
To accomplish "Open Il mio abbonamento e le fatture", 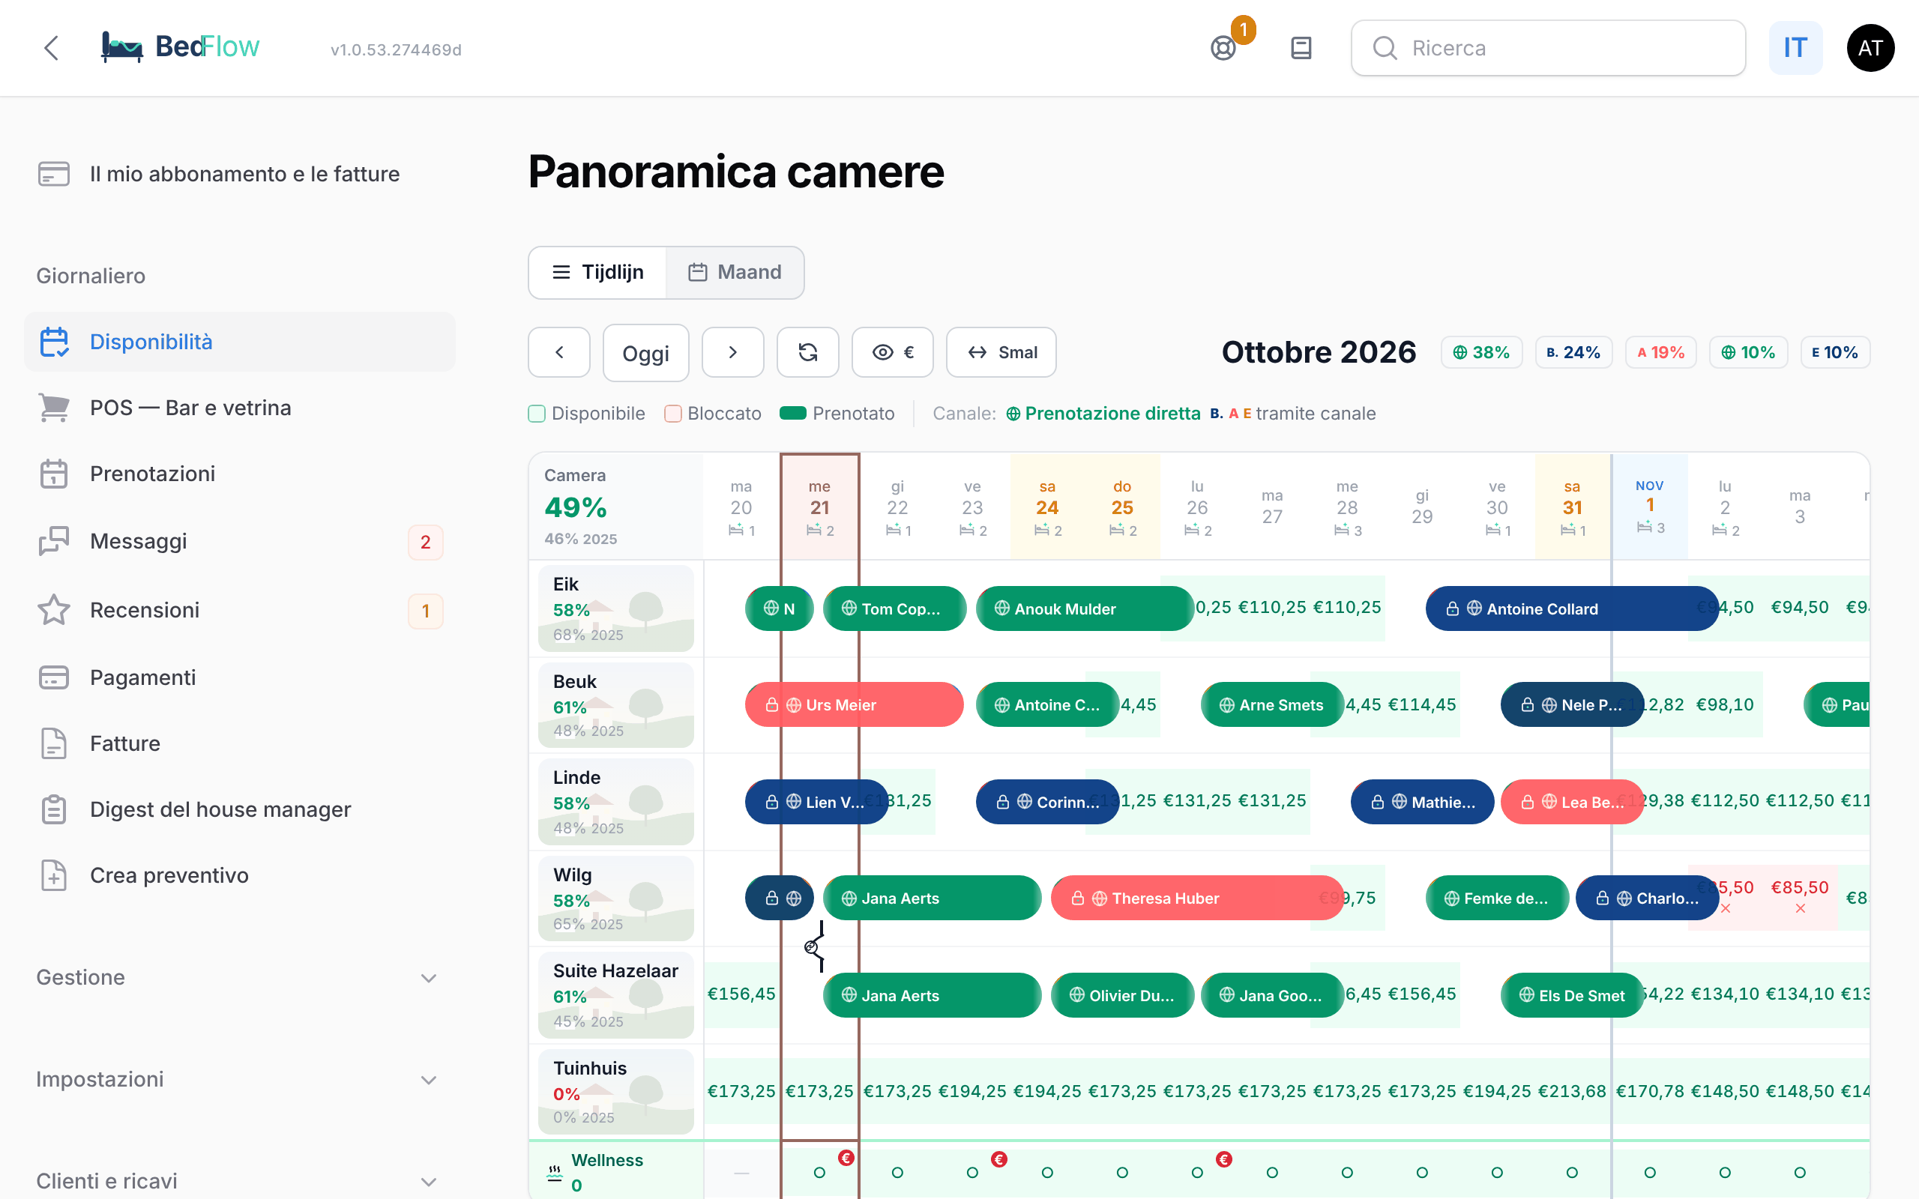I will pyautogui.click(x=239, y=174).
